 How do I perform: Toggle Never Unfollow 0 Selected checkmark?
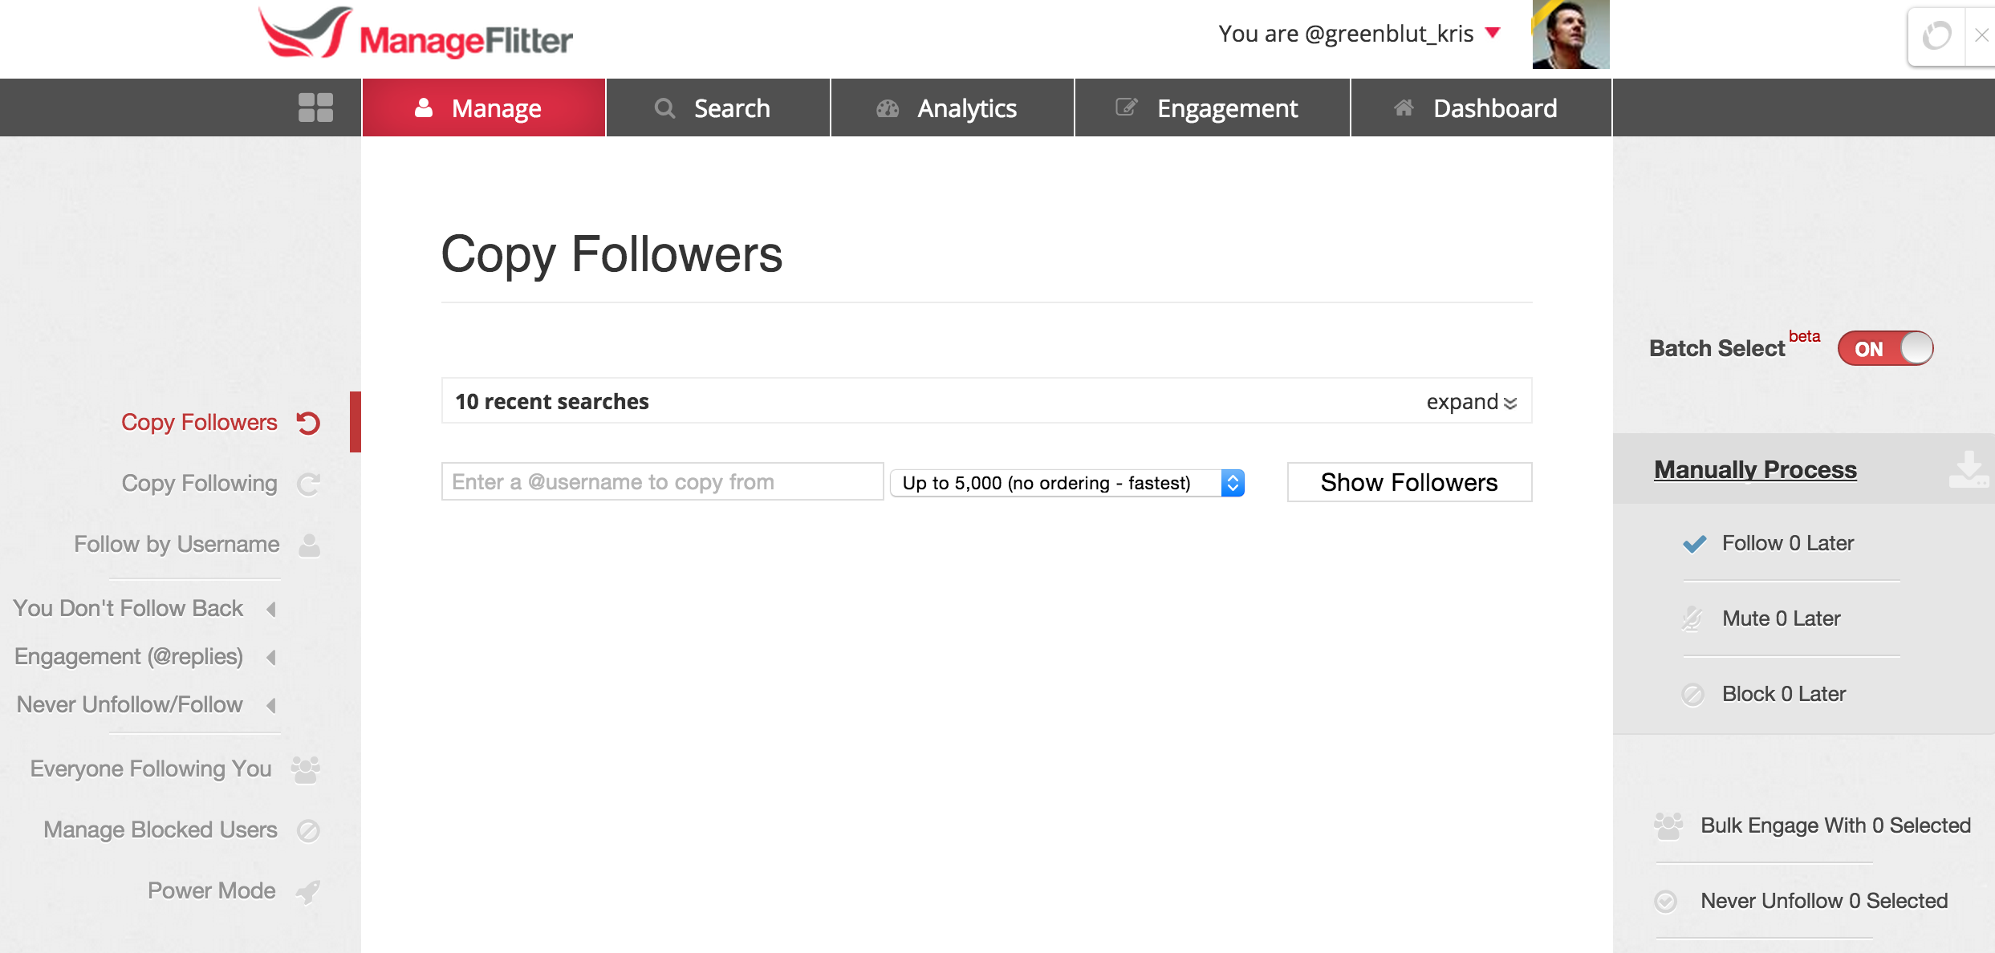(x=1666, y=902)
